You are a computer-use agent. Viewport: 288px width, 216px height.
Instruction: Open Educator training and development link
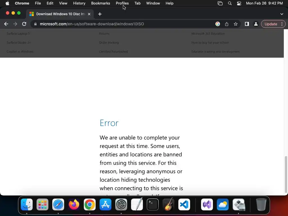[x=215, y=52]
